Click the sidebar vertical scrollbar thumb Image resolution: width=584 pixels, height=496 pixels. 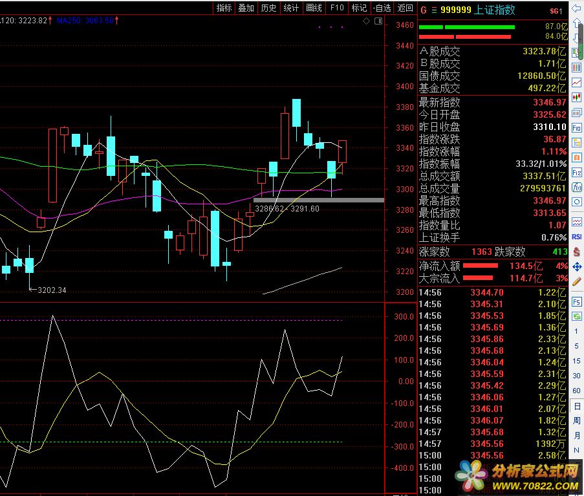click(x=581, y=40)
